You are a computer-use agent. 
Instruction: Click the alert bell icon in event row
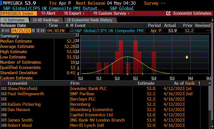72,30
